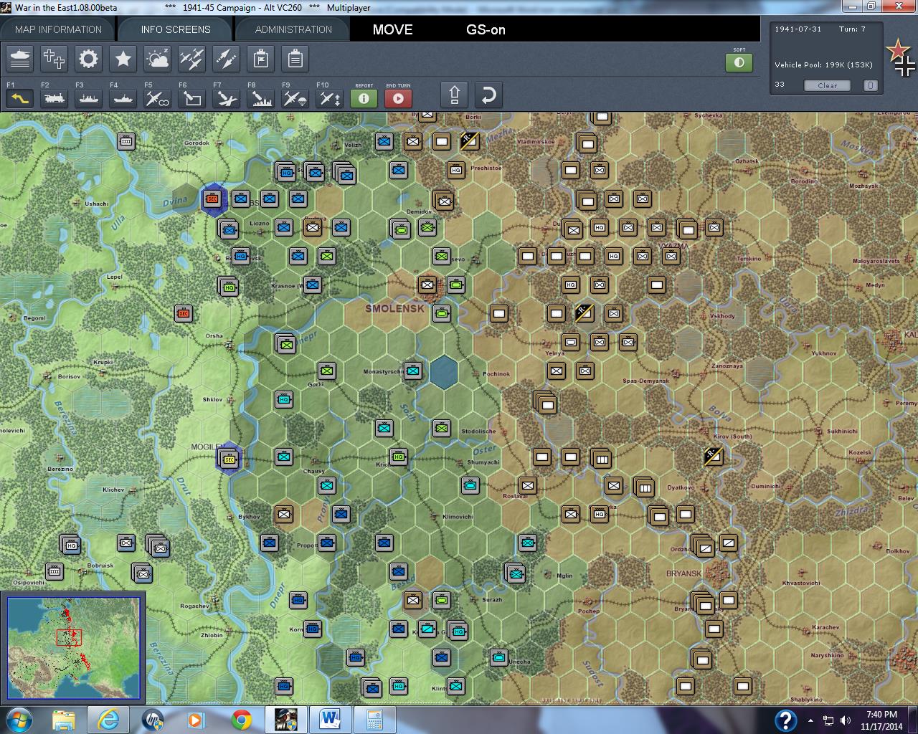Select F4 amphibious ship mode
This screenshot has width=918, height=734.
[123, 97]
